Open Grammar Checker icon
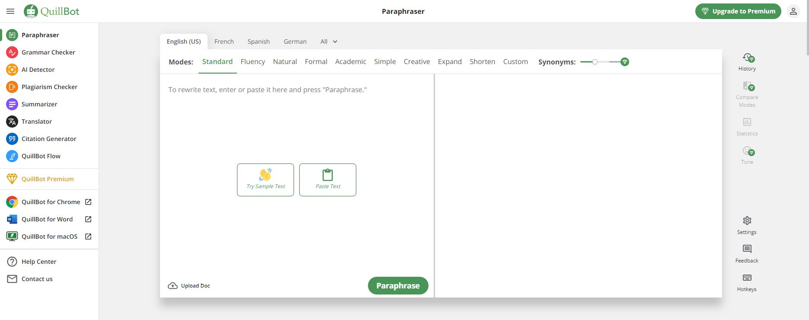Viewport: 809px width, 320px height. (12, 52)
